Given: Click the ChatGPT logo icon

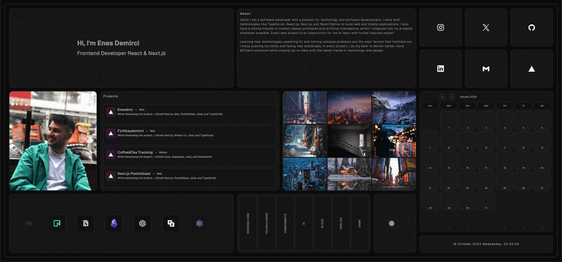Looking at the screenshot, I should tap(143, 223).
